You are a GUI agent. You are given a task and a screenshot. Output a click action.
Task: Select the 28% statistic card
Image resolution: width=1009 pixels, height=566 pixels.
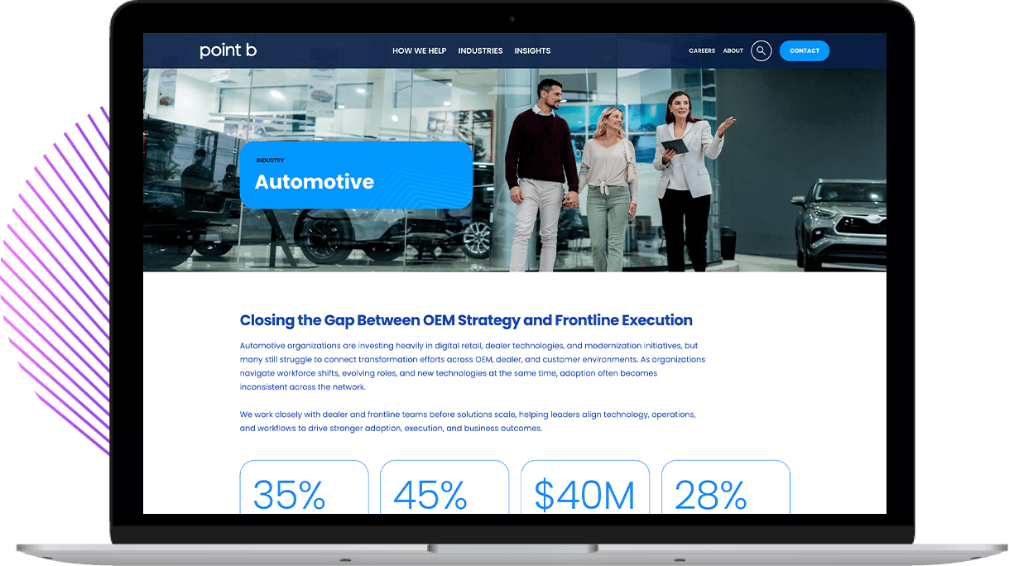pyautogui.click(x=726, y=487)
